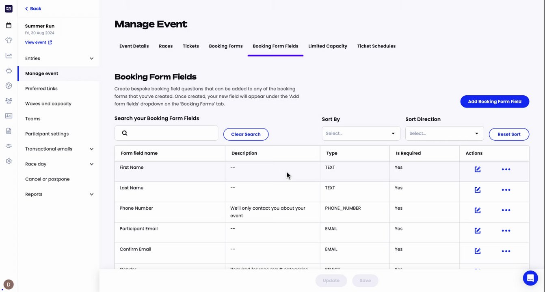Click the edit icon for Participant Email

point(478,231)
